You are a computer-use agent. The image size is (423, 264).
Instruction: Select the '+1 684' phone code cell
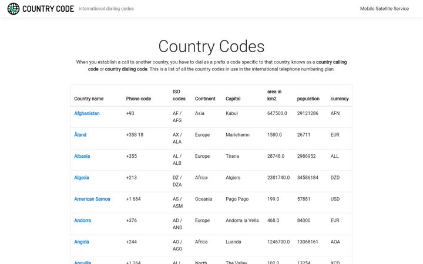[x=133, y=199]
